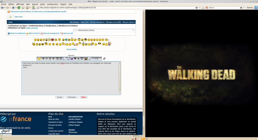Viewport: 258px width, 140px height.
Task: Open the home button dropdown arrow
Action: point(30,7)
